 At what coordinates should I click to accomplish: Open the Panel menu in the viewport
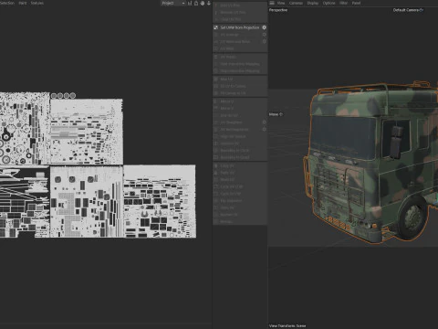pyautogui.click(x=356, y=3)
